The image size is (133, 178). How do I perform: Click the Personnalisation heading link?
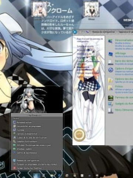(124, 40)
